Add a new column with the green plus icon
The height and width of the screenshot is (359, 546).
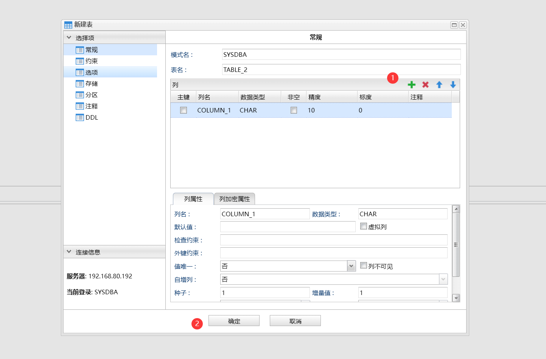[x=412, y=84]
